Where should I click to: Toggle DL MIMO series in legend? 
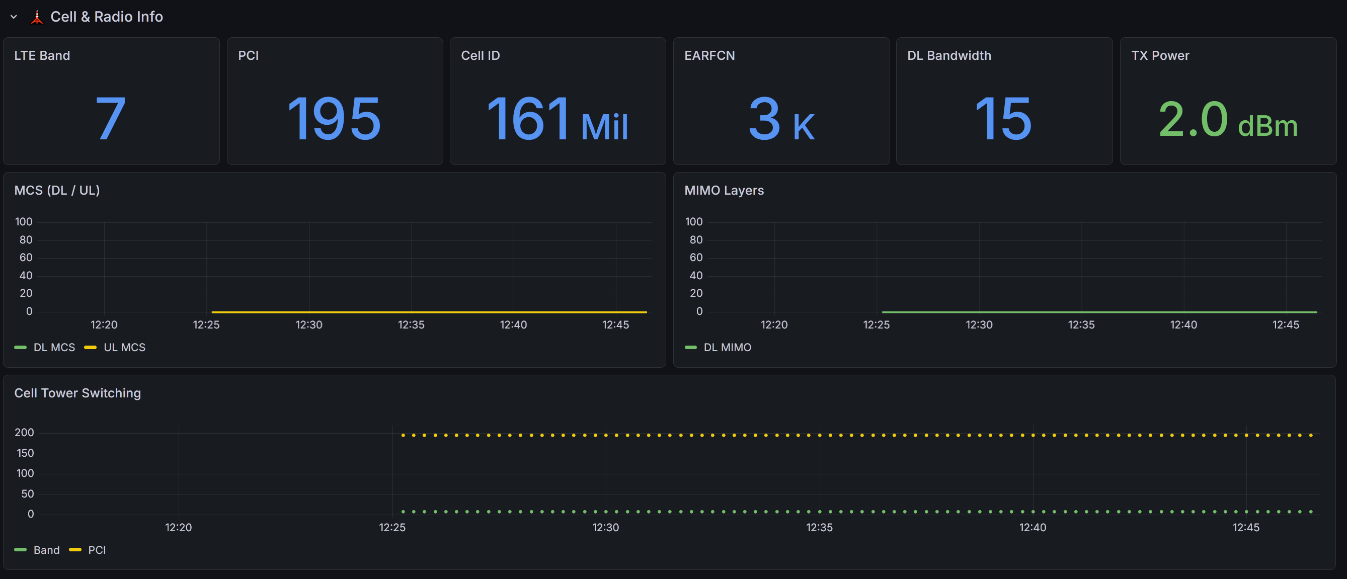click(x=727, y=348)
